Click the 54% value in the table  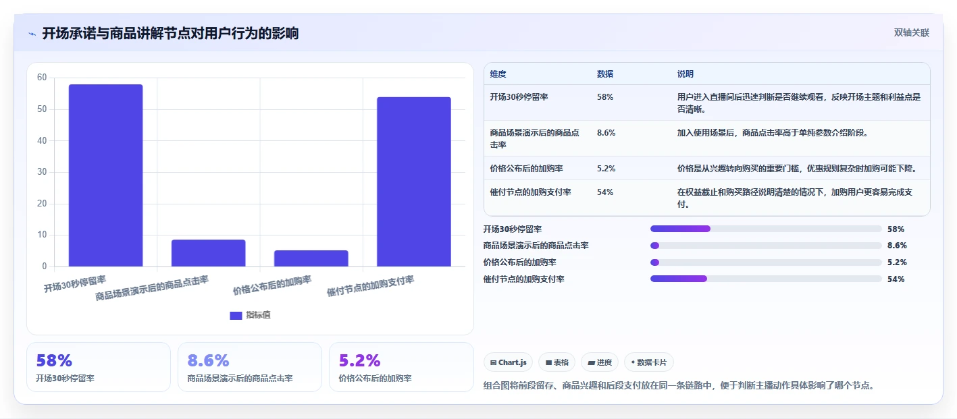tap(605, 192)
